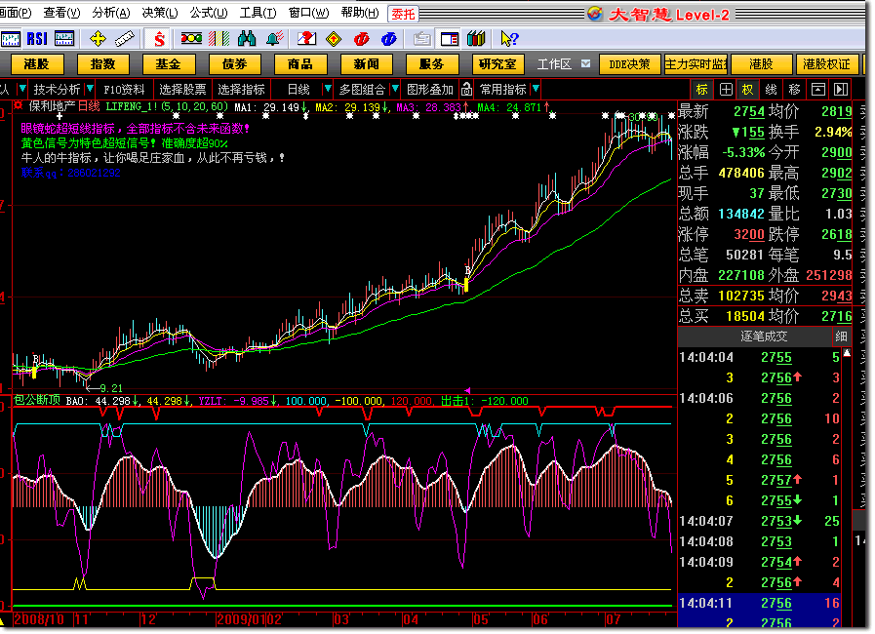Click the trade list scrollbar up arrow
875x634 pixels.
click(847, 353)
